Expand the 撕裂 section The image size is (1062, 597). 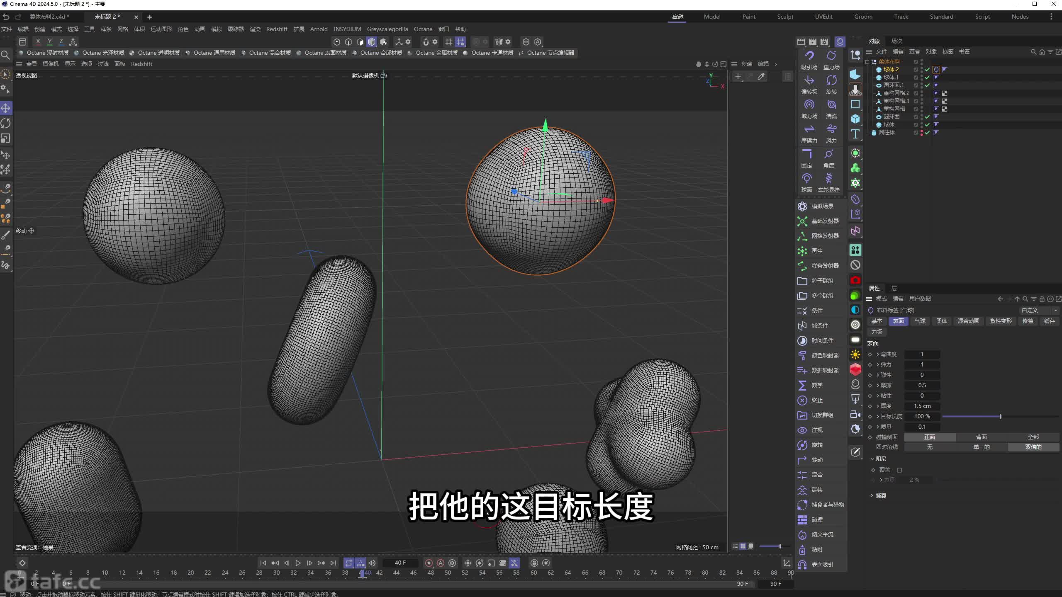(872, 496)
